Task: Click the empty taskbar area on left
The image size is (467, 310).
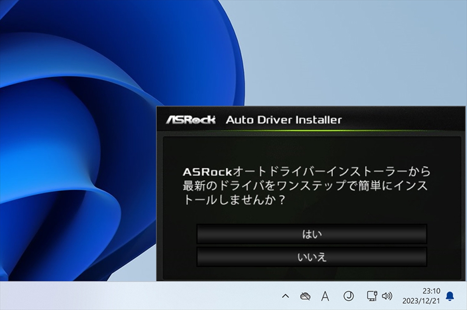Action: click(117, 296)
